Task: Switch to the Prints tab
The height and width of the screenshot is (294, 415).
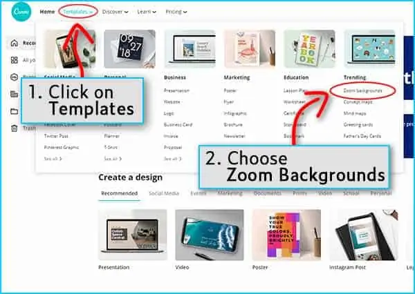Action: pyautogui.click(x=299, y=193)
